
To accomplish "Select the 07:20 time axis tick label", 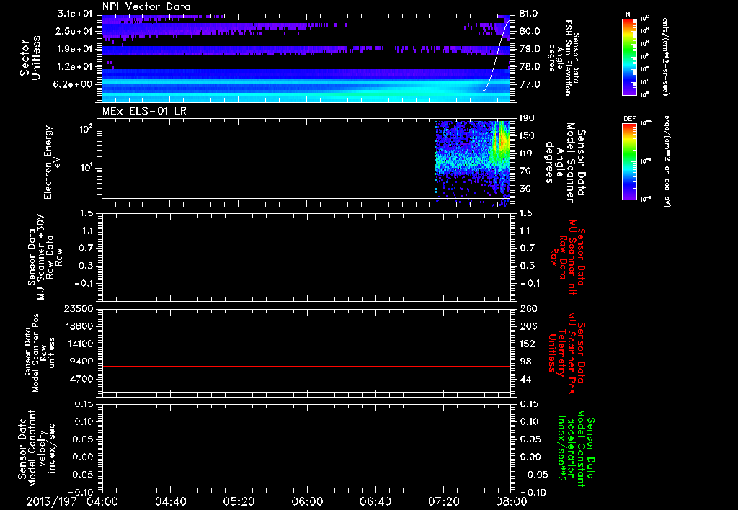I will (443, 501).
